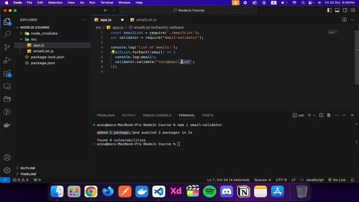Open the Manage gear icon

click(7, 170)
